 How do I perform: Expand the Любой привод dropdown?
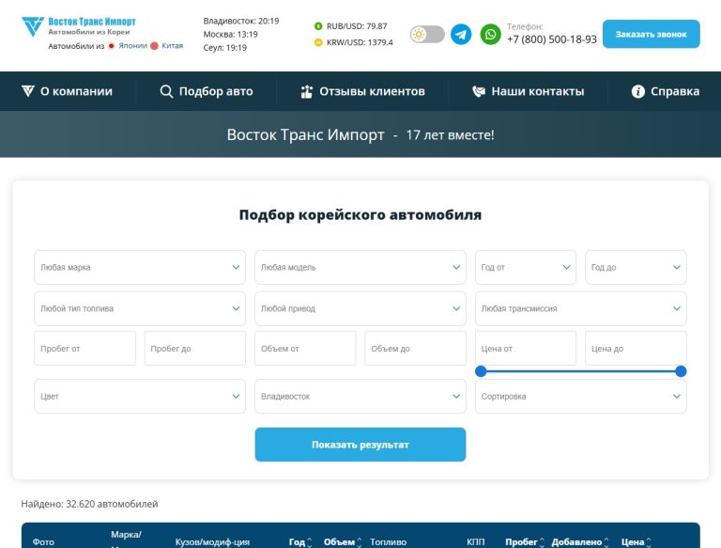360,308
